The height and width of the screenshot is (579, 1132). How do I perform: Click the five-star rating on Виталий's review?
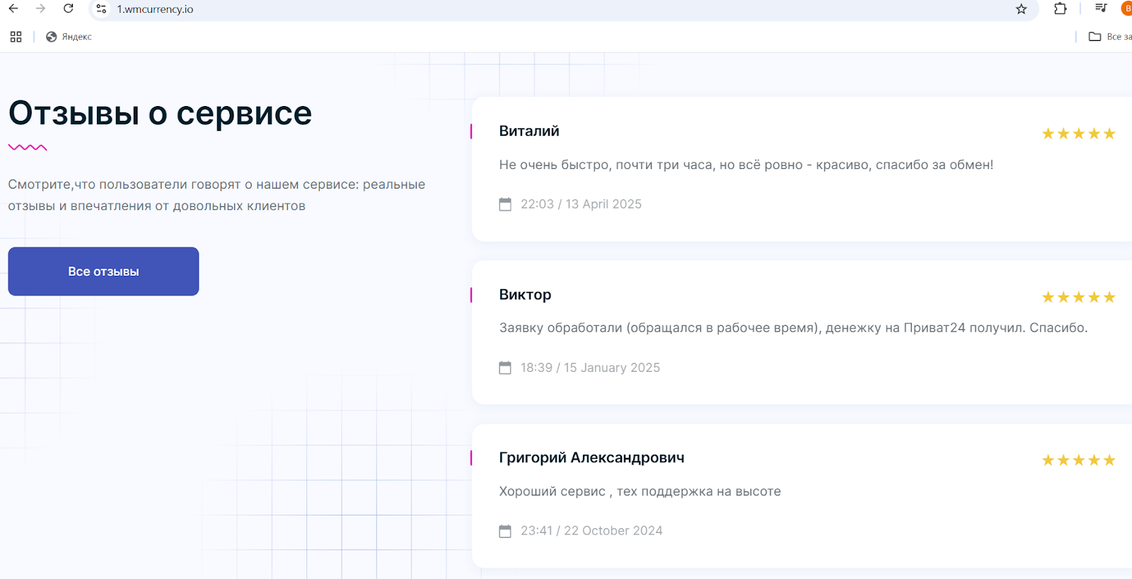click(1078, 134)
